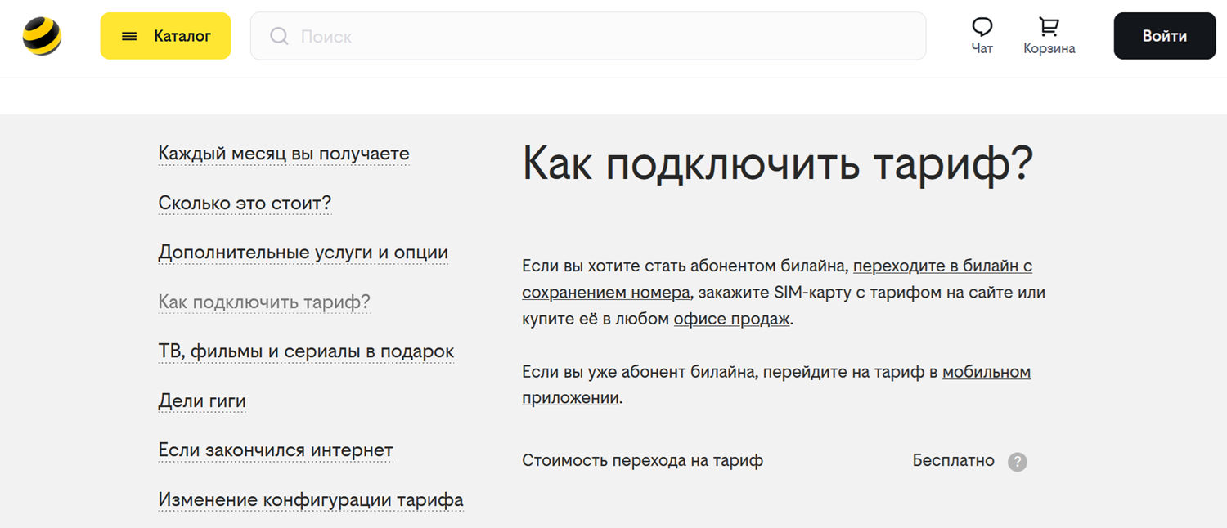
Task: Click the Войти login button
Action: (x=1165, y=36)
